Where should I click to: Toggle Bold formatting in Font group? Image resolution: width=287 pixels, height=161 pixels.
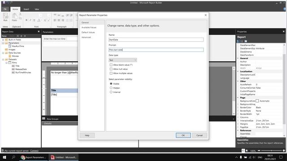coord(26,20)
